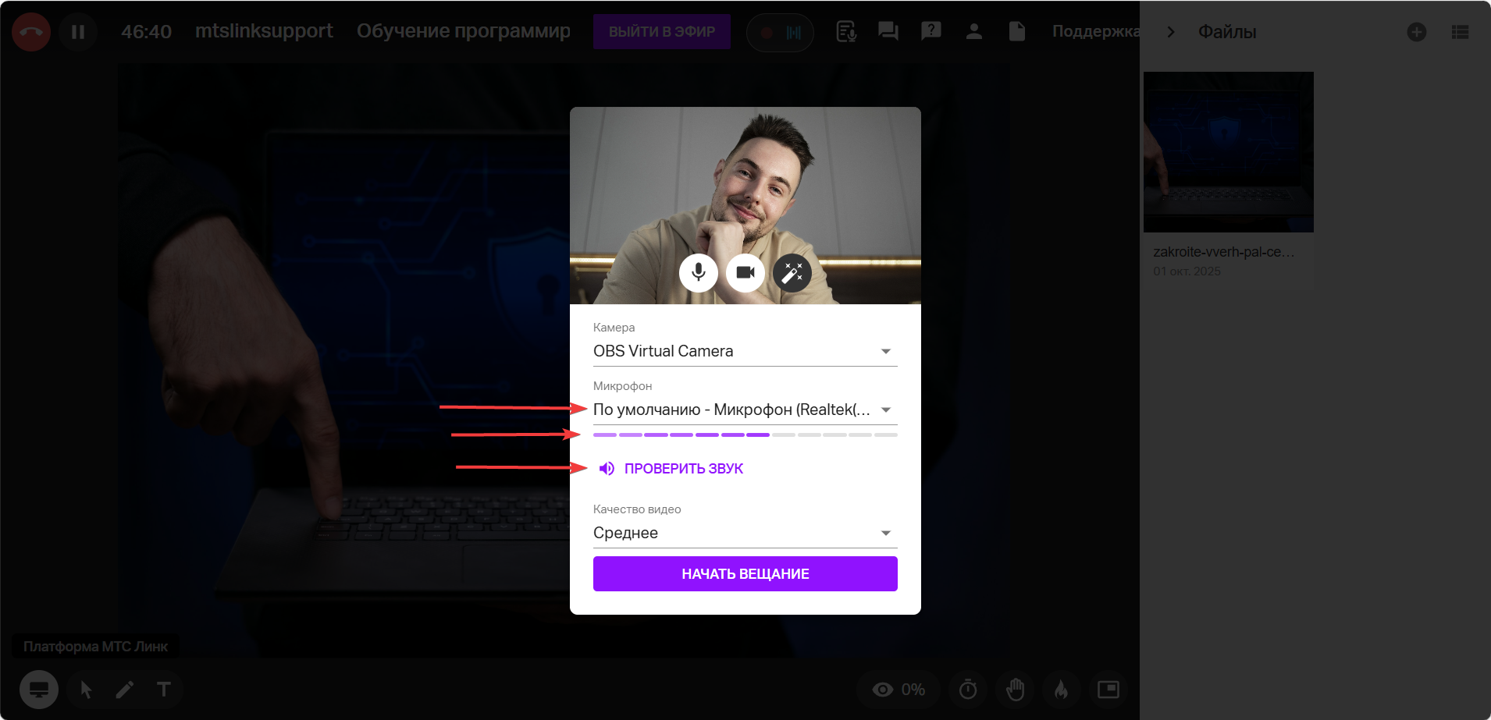The height and width of the screenshot is (720, 1491).
Task: Open the Камера dropdown showing OBS Virtual Camera
Action: (745, 351)
